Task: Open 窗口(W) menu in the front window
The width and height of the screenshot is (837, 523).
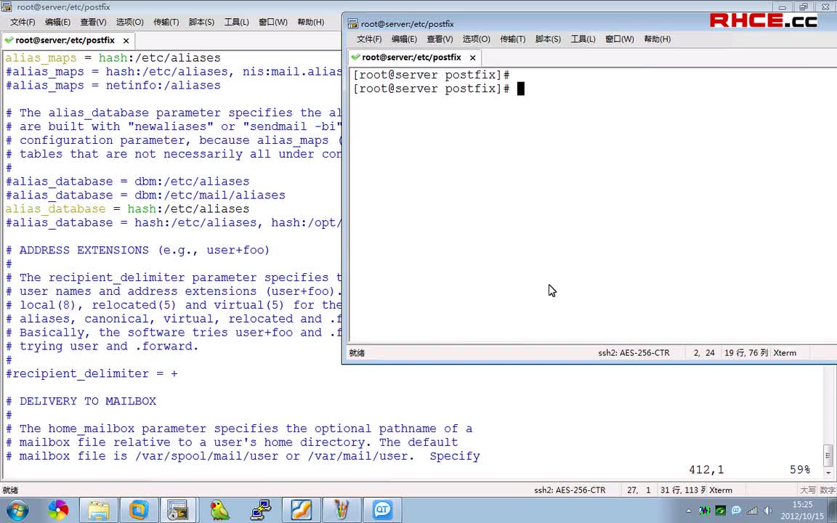Action: [619, 39]
